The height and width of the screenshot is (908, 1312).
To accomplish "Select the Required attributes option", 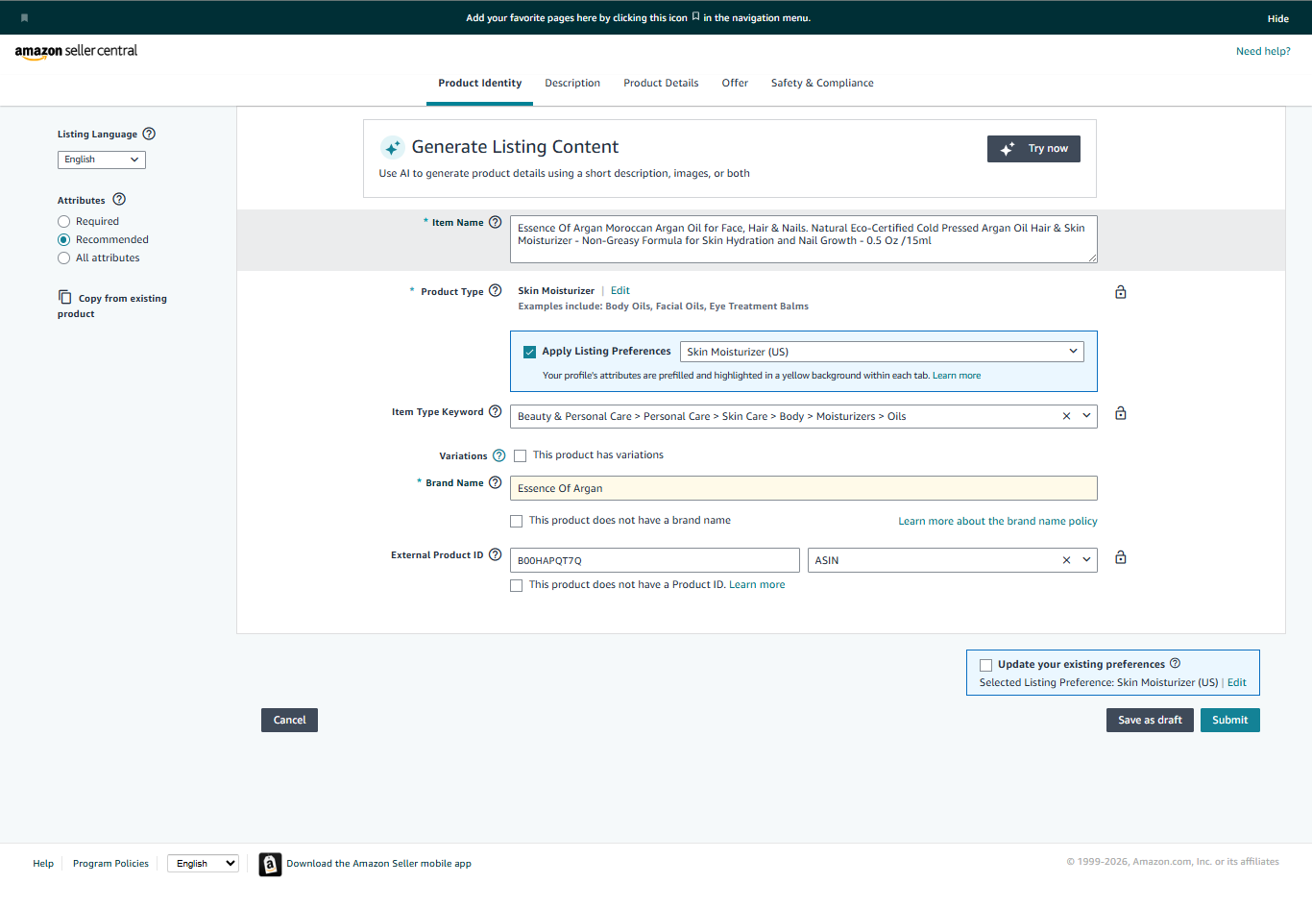I will tap(64, 222).
